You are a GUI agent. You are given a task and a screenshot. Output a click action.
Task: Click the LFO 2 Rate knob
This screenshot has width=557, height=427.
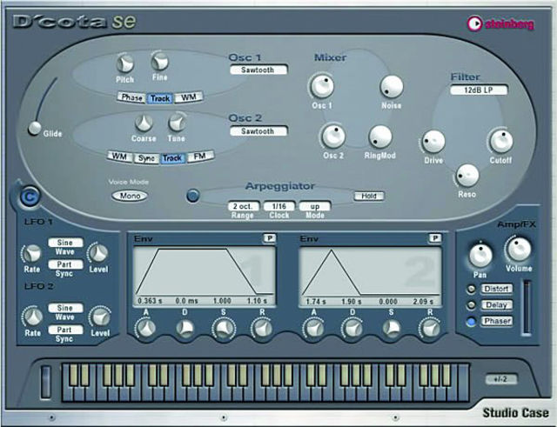[33, 317]
